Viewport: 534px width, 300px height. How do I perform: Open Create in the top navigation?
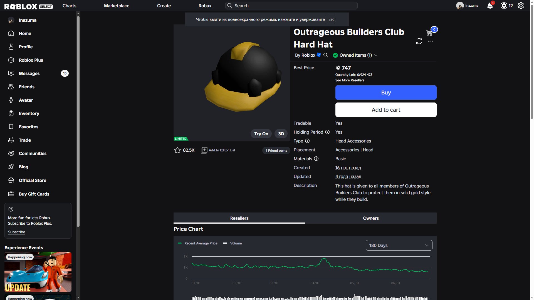tap(164, 6)
